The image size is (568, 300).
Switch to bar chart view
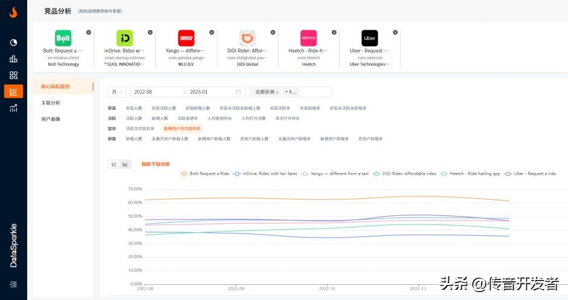point(125,164)
